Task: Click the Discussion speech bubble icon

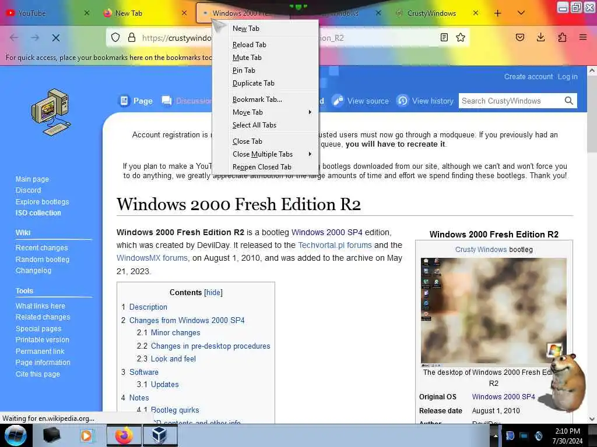Action: (x=166, y=101)
